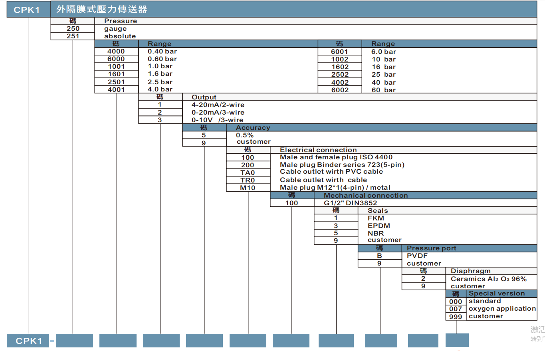Select the 0-20mA/3-wire output option
545x351 pixels.
click(x=218, y=112)
